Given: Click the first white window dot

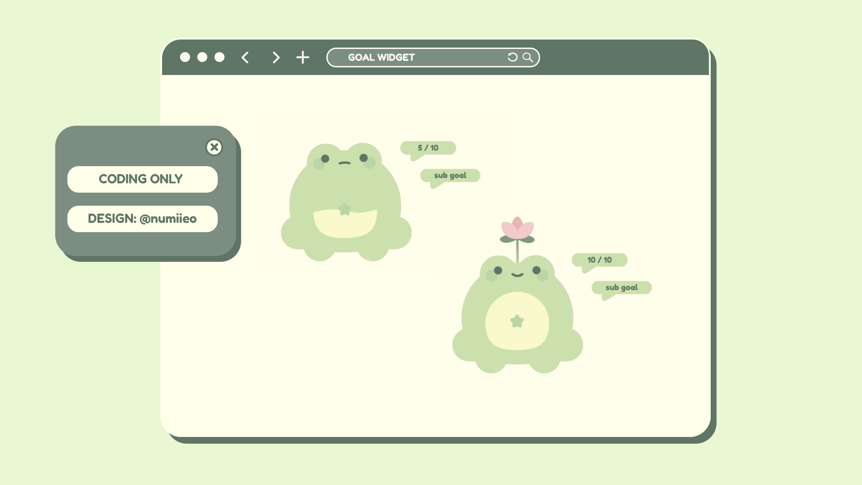Looking at the screenshot, I should [x=185, y=57].
